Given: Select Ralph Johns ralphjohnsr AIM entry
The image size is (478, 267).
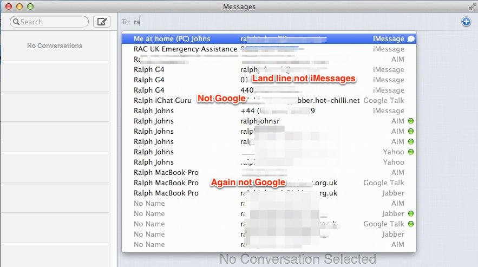Looking at the screenshot, I should (269, 121).
